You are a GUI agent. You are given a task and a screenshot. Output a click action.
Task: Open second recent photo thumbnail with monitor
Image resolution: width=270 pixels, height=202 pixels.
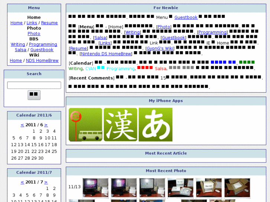tap(124, 188)
